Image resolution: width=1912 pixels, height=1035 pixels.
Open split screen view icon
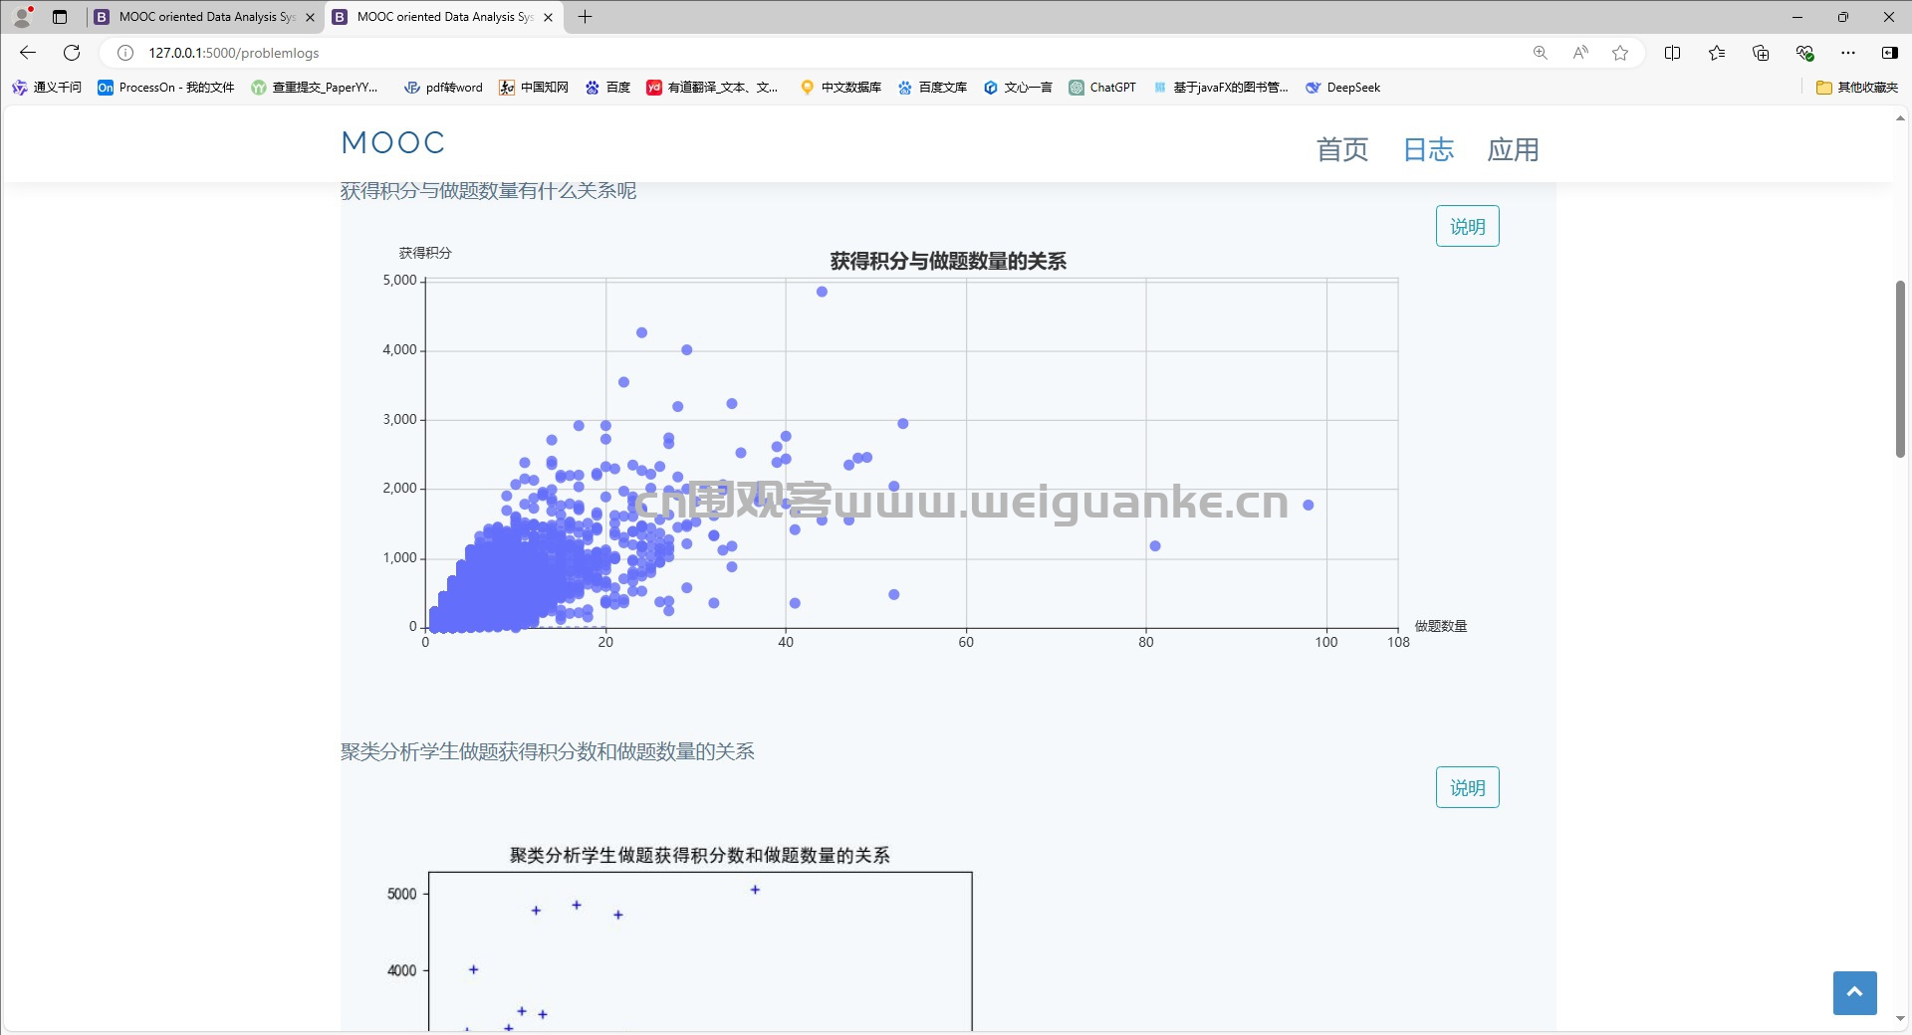click(1673, 53)
